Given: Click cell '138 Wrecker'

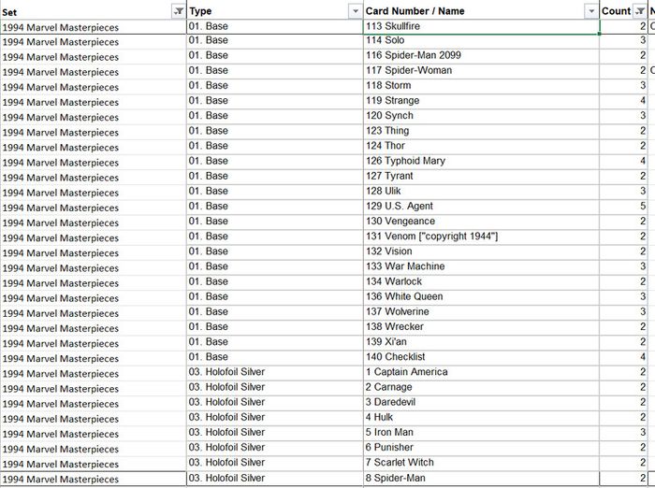Looking at the screenshot, I should pyautogui.click(x=481, y=326).
